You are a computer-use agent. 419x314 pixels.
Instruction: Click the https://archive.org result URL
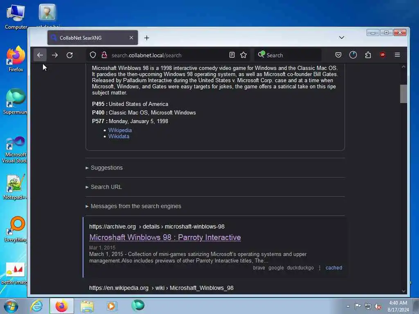point(157,227)
